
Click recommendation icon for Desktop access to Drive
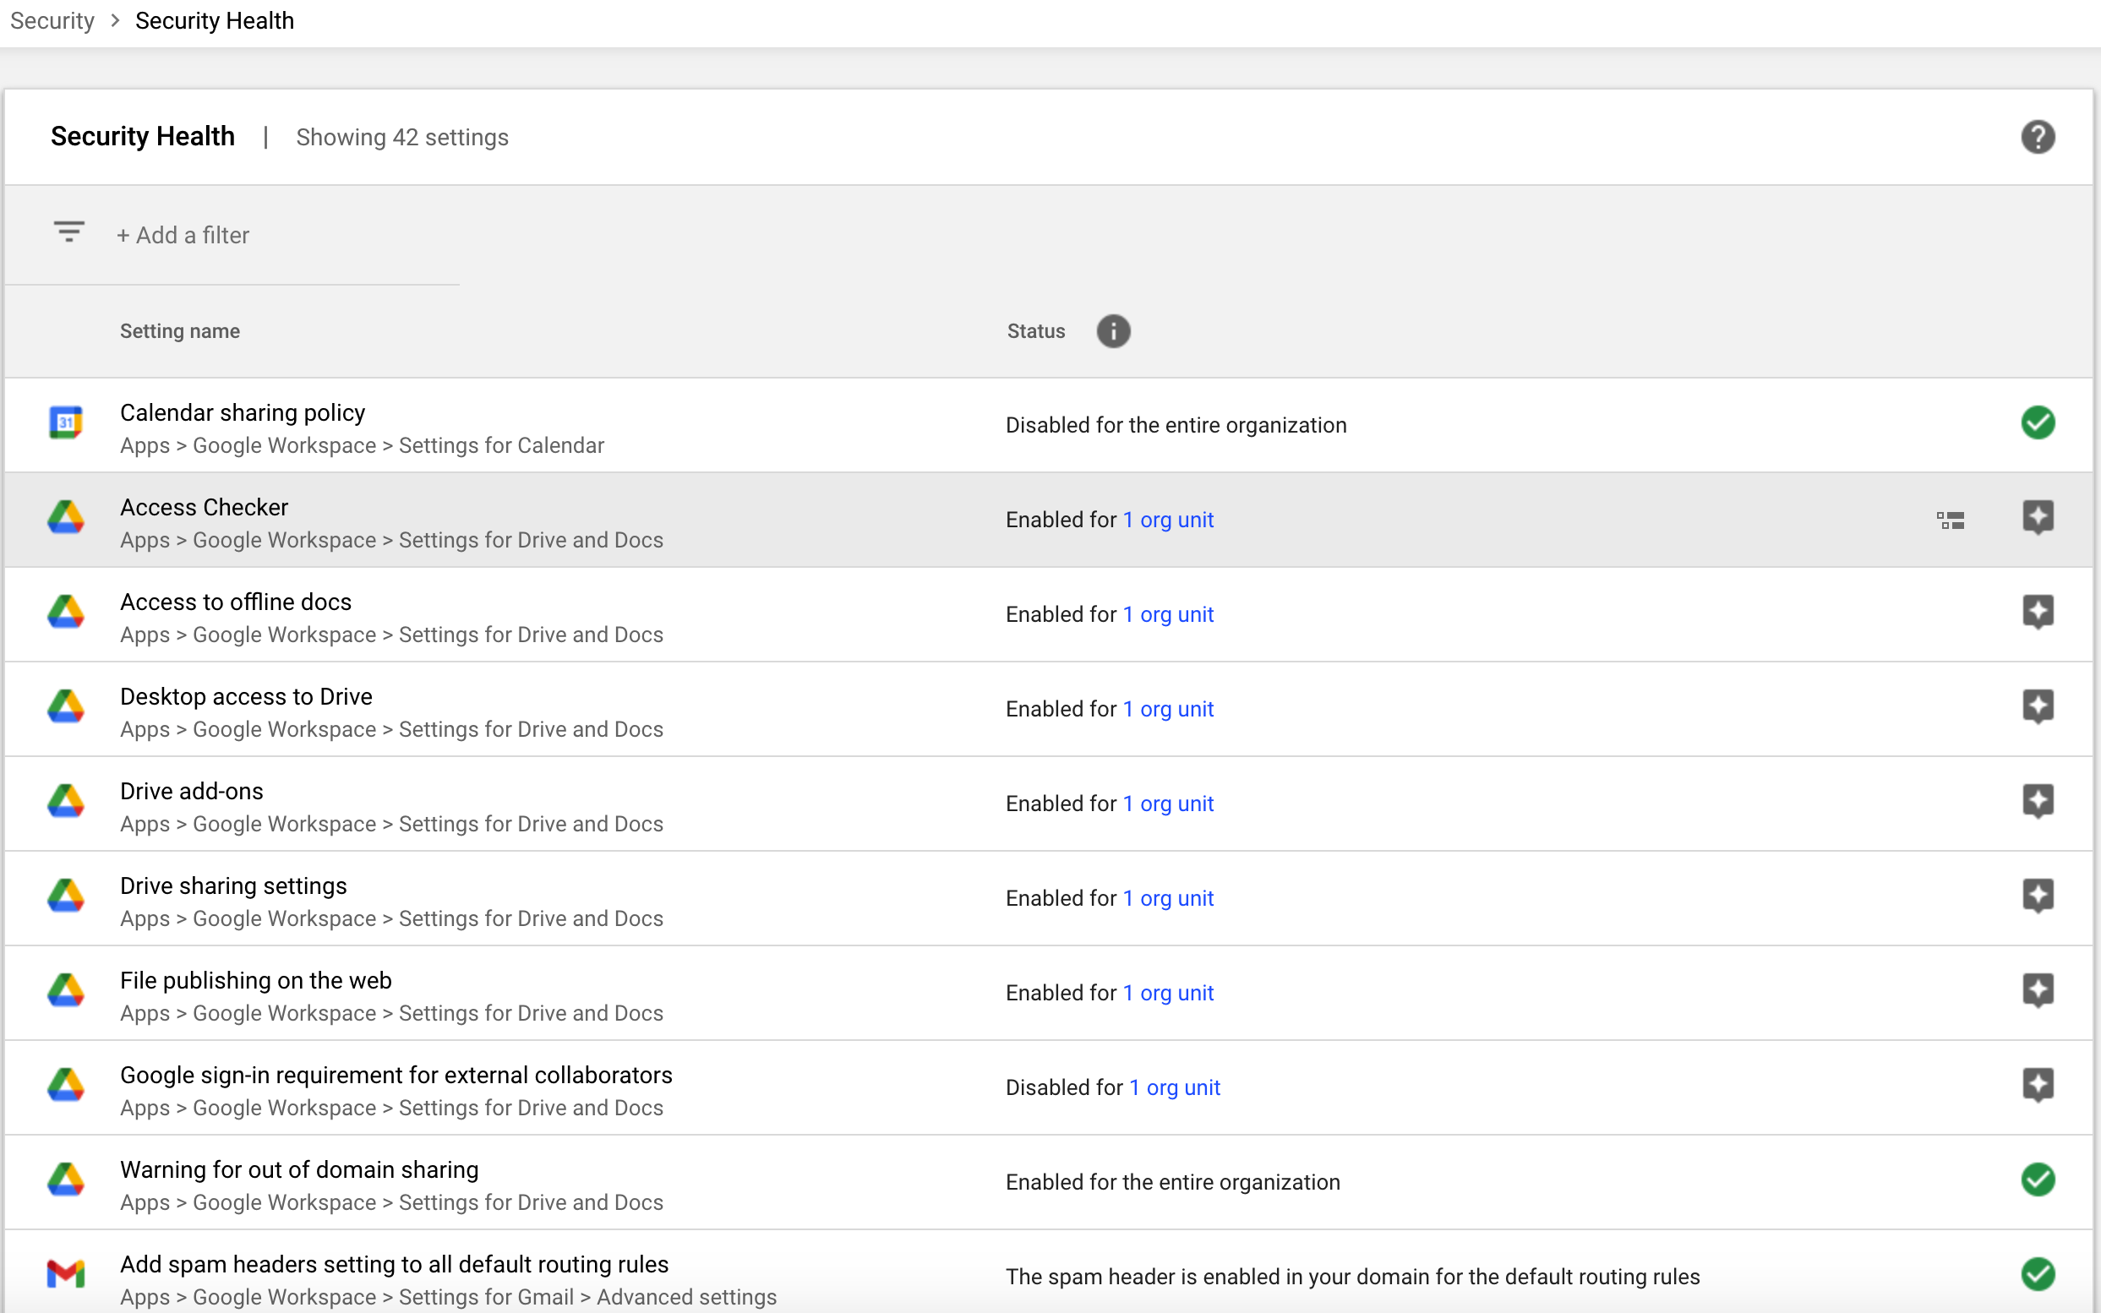pyautogui.click(x=2037, y=707)
